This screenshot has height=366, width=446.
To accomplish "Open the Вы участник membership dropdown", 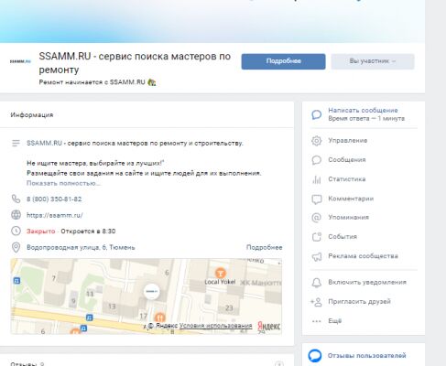I will tap(373, 61).
